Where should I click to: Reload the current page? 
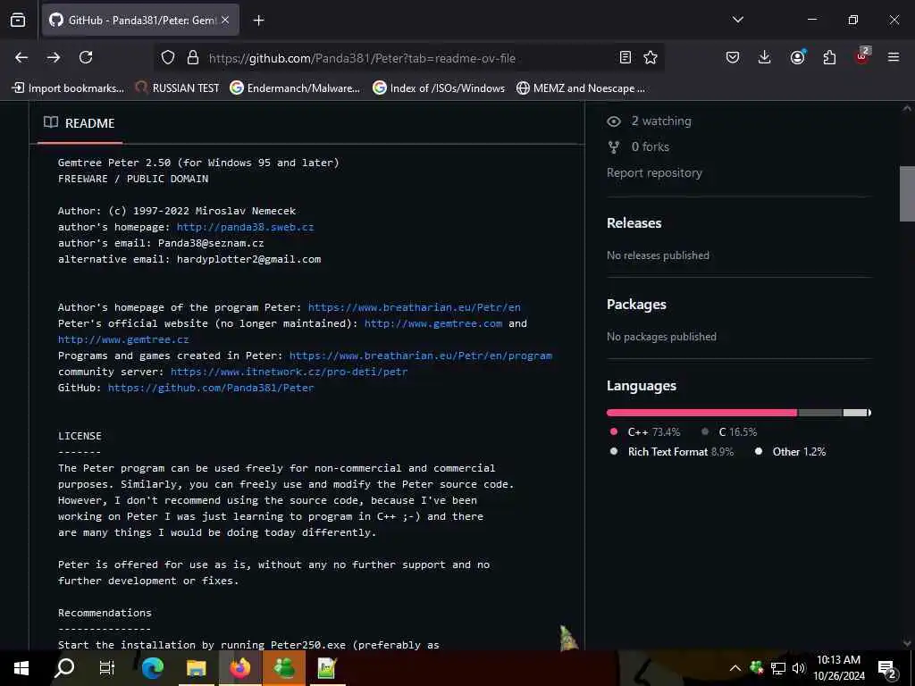[x=86, y=57]
